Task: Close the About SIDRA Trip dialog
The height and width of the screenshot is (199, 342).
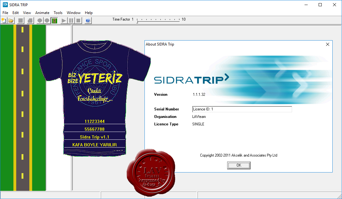Action: click(327, 44)
